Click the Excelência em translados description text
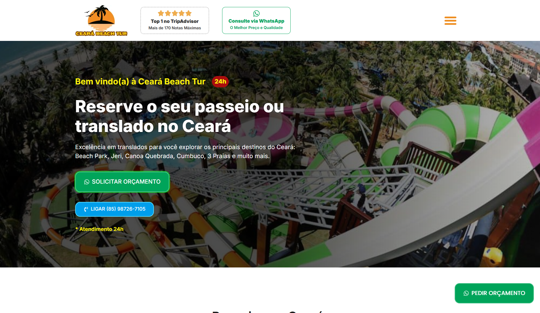Screen dimensions: 540x313 coord(185,151)
